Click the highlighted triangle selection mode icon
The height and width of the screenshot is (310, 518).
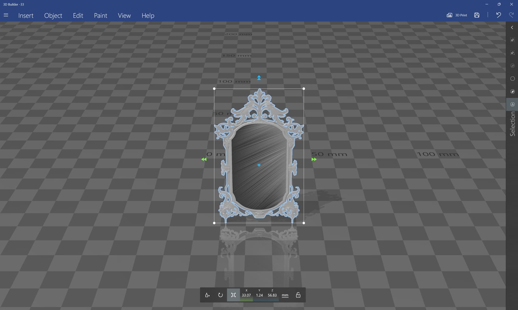513,104
